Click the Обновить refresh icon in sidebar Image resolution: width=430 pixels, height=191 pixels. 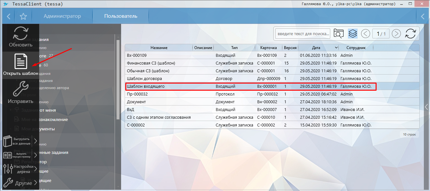click(20, 34)
